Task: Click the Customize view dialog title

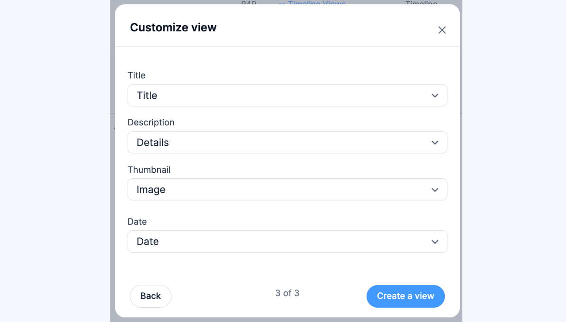Action: [173, 27]
